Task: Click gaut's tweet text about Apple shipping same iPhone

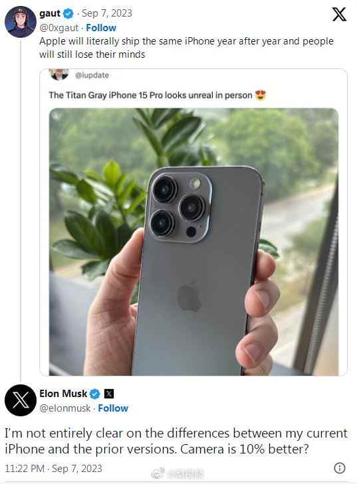Action: click(x=186, y=48)
